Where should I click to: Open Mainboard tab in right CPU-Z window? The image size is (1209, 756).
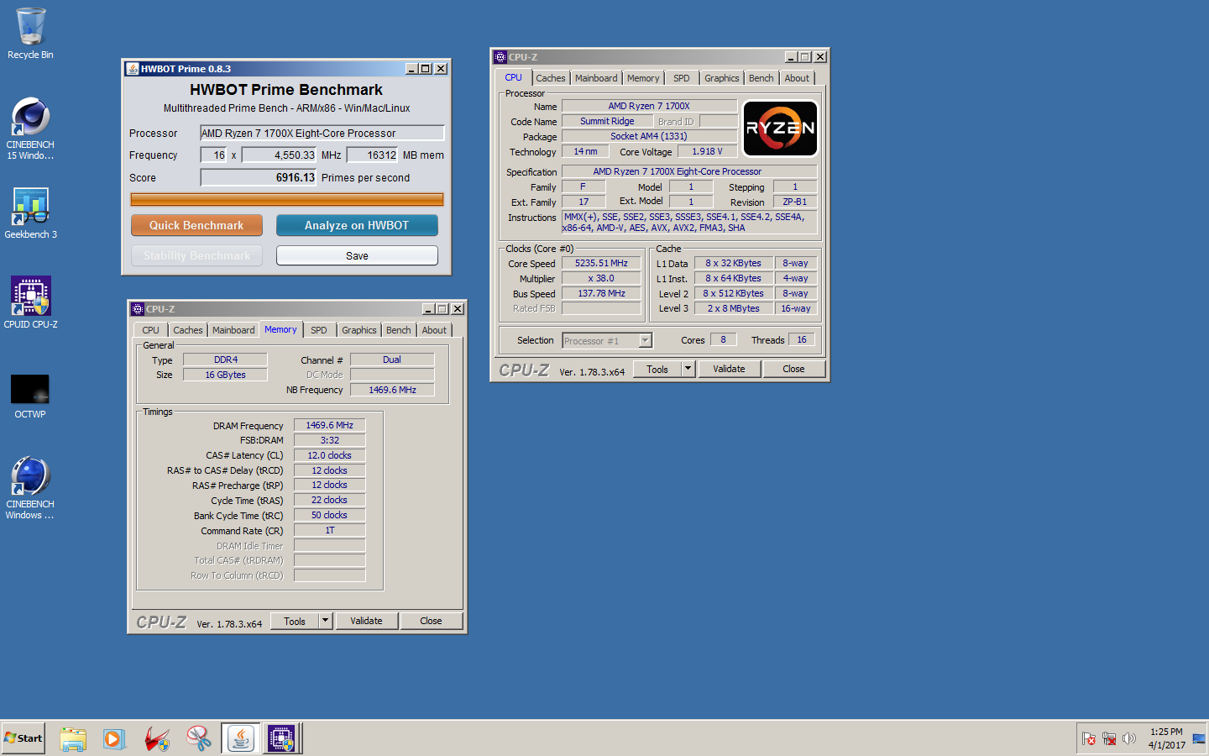click(596, 78)
